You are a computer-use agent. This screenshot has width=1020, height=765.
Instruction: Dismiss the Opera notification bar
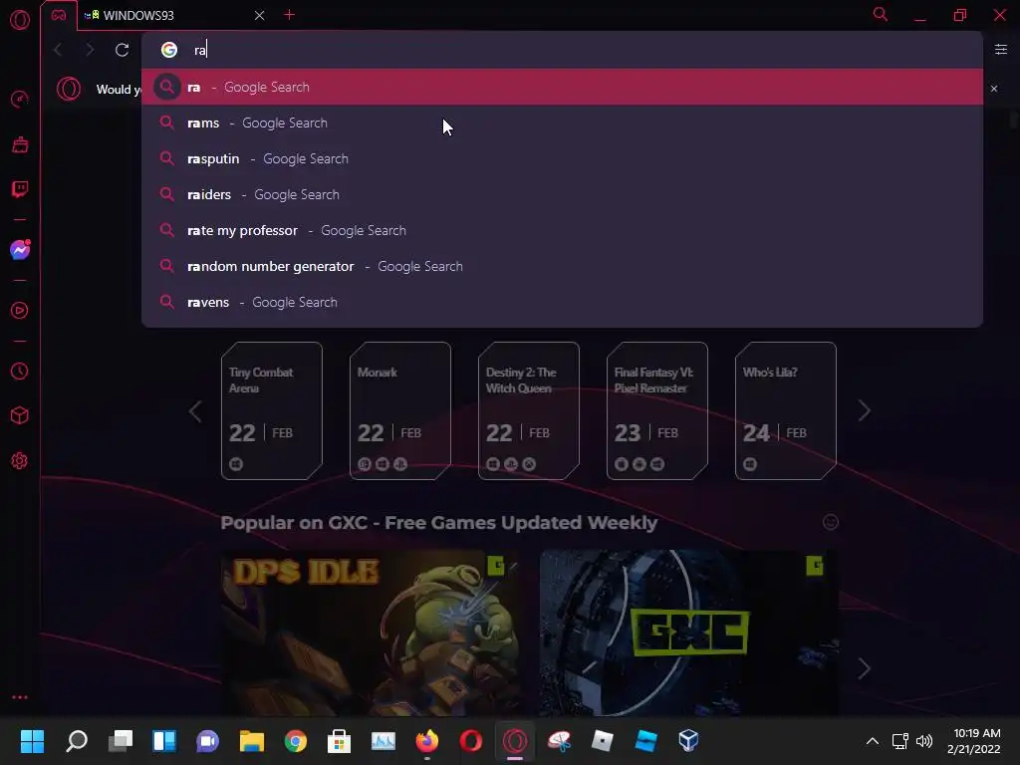[994, 89]
